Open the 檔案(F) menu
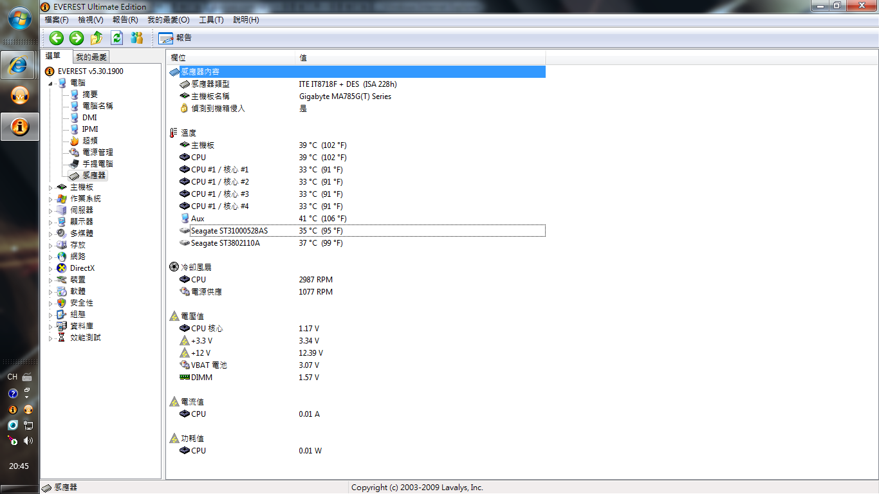This screenshot has width=879, height=494. (x=57, y=20)
